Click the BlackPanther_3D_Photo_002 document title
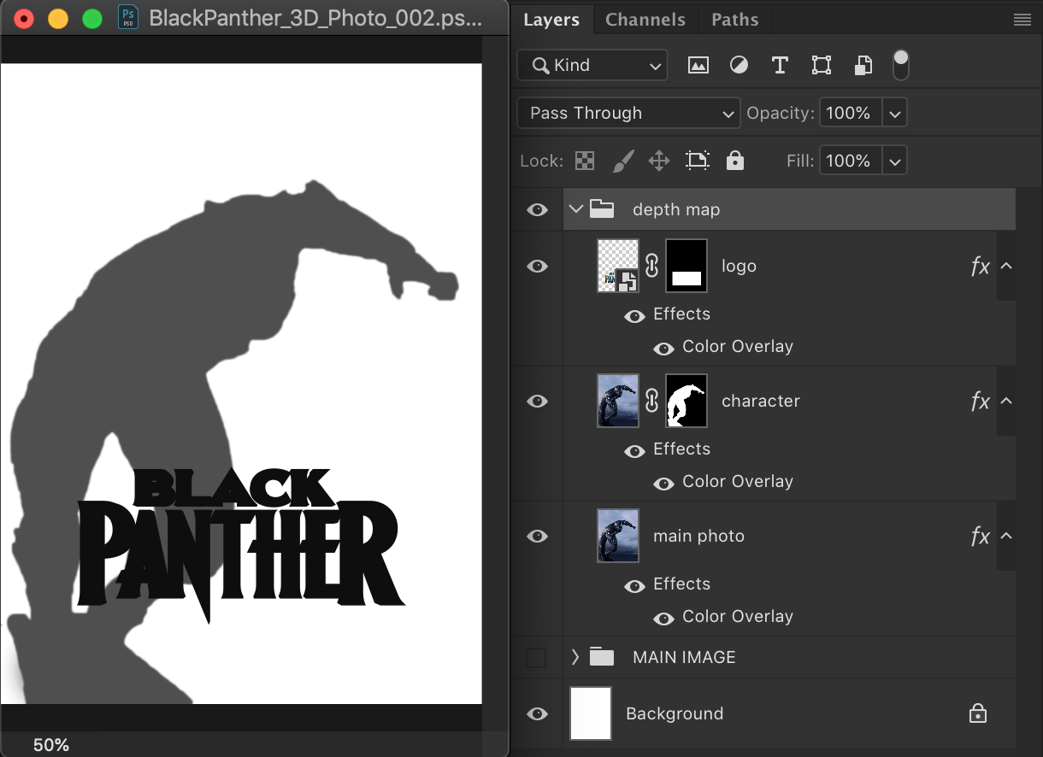 [315, 18]
